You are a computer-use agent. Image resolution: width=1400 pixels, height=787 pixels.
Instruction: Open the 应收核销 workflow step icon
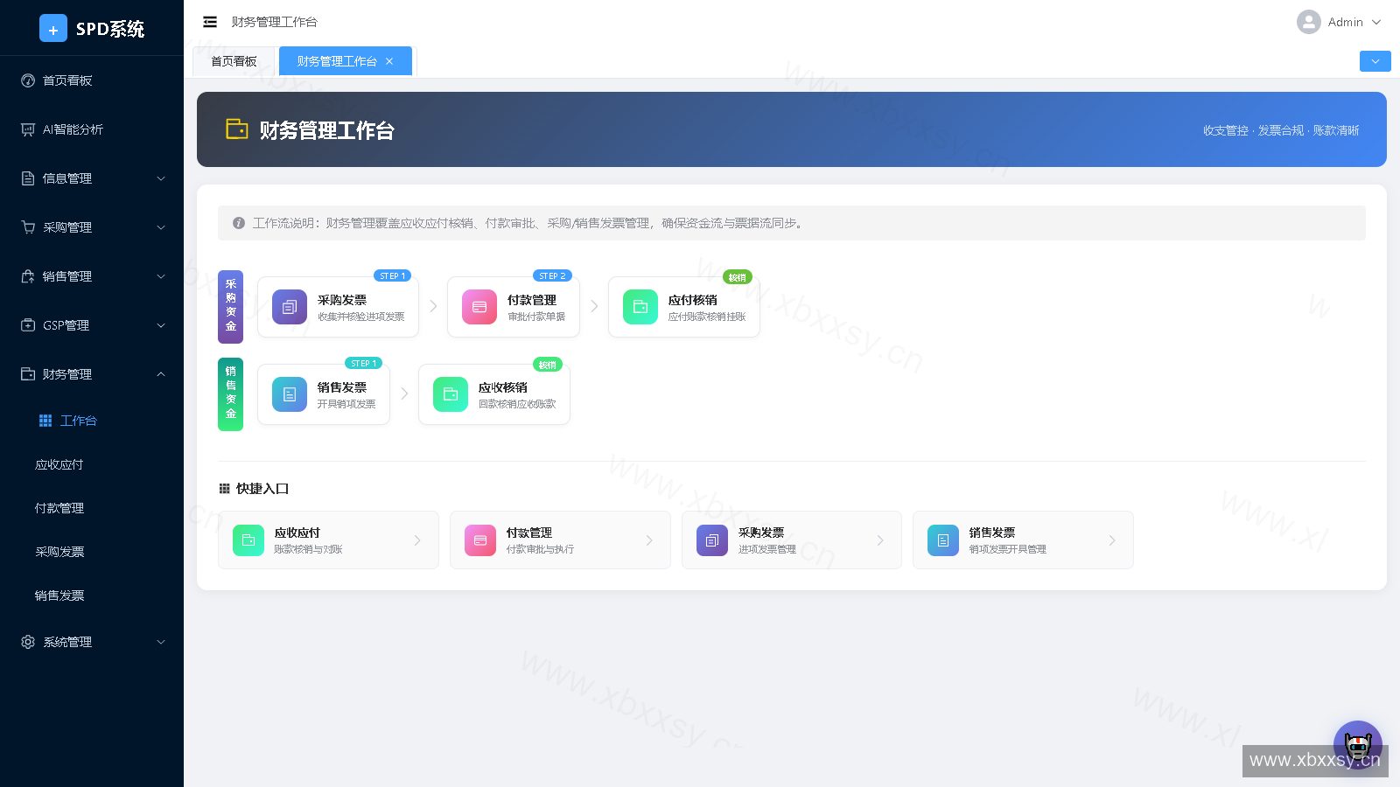click(451, 394)
